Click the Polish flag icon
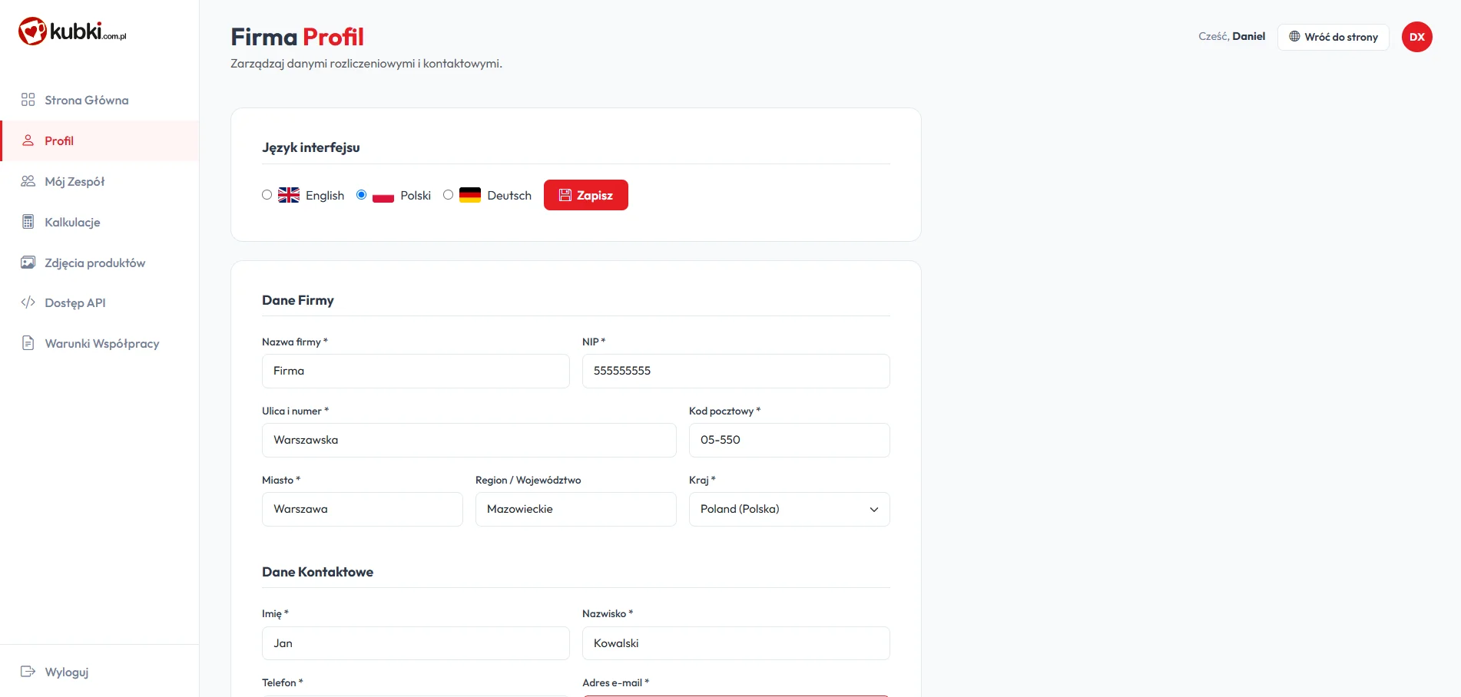This screenshot has height=697, width=1461. (x=383, y=195)
